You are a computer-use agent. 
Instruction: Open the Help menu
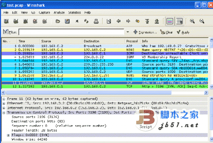click(x=87, y=12)
